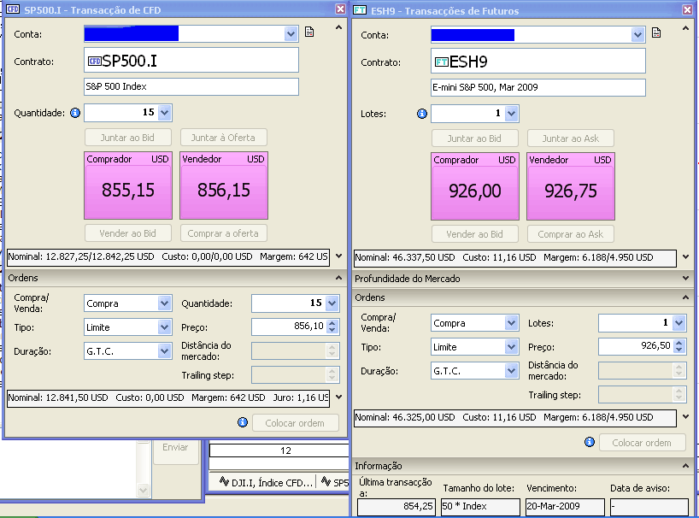Open Compra/Venda dropdown in futures orders
The image size is (699, 518).
(511, 323)
